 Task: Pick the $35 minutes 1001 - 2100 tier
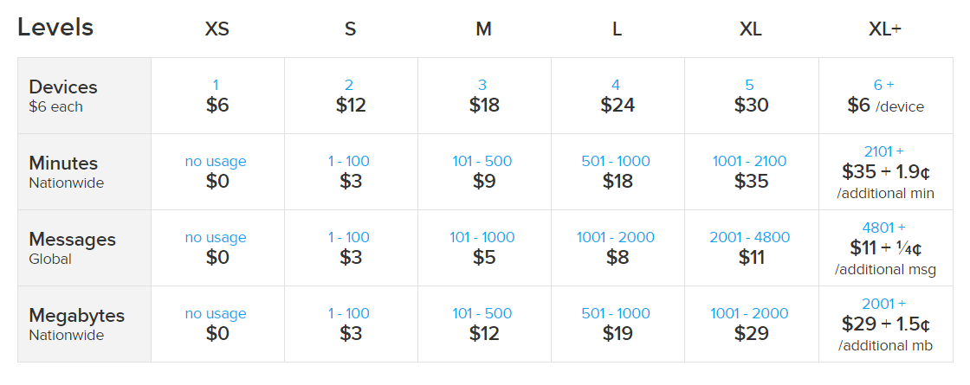click(x=752, y=172)
